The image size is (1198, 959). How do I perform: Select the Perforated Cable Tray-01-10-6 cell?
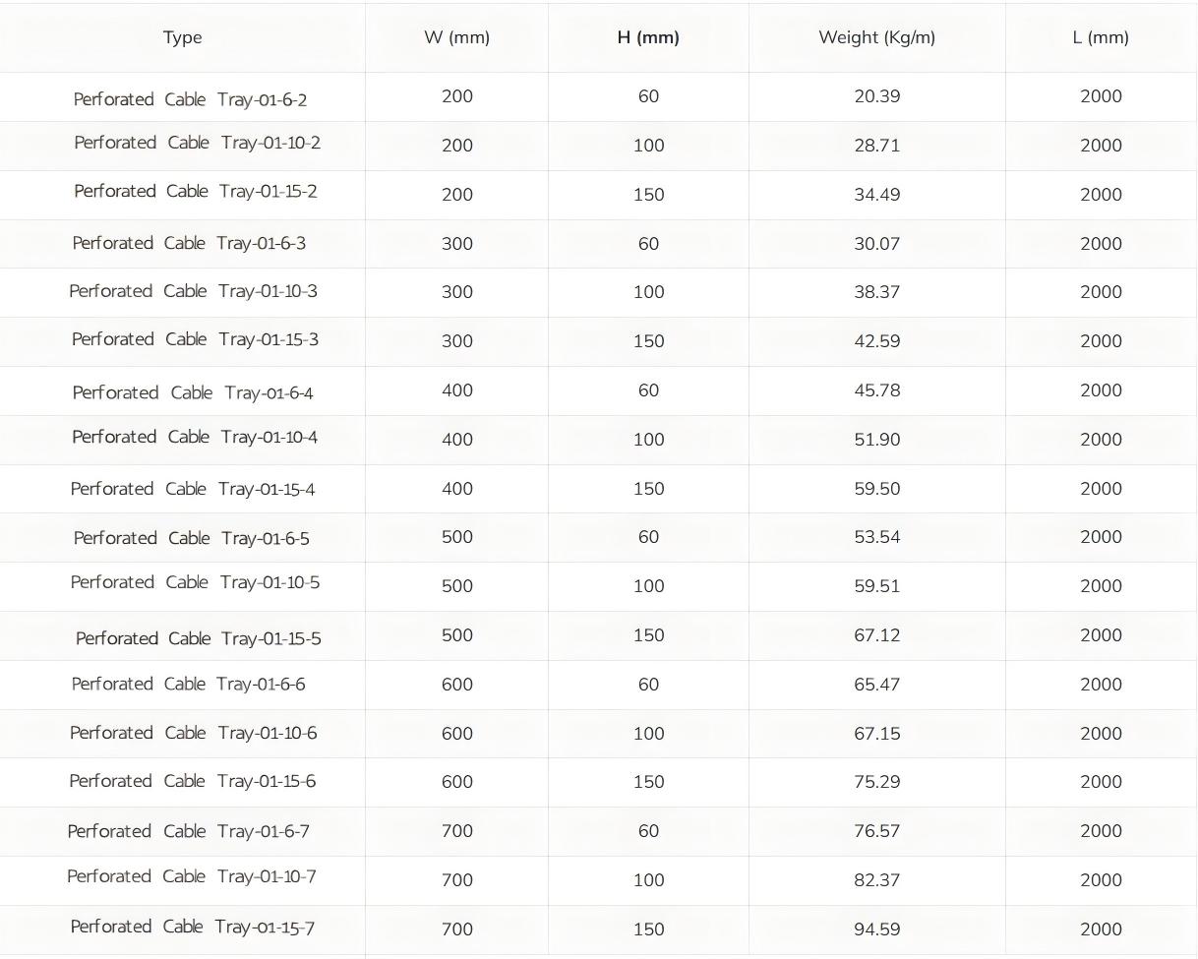click(193, 733)
